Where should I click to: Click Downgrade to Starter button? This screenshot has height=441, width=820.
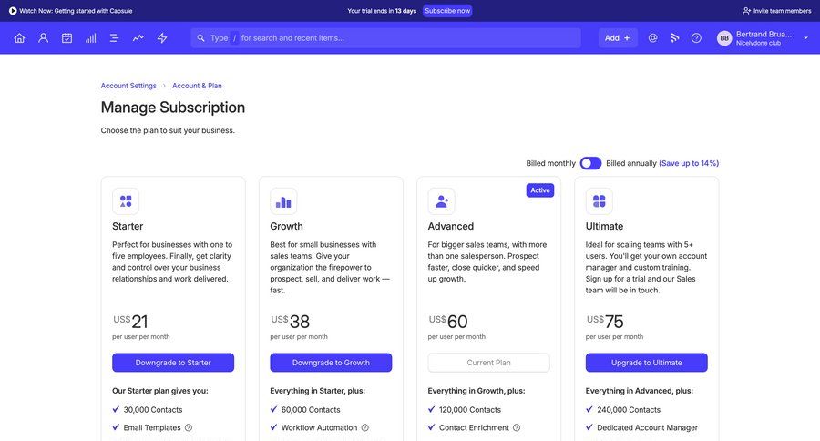click(x=173, y=363)
